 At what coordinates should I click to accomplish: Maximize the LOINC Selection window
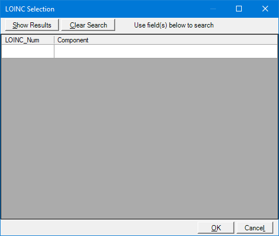click(239, 9)
